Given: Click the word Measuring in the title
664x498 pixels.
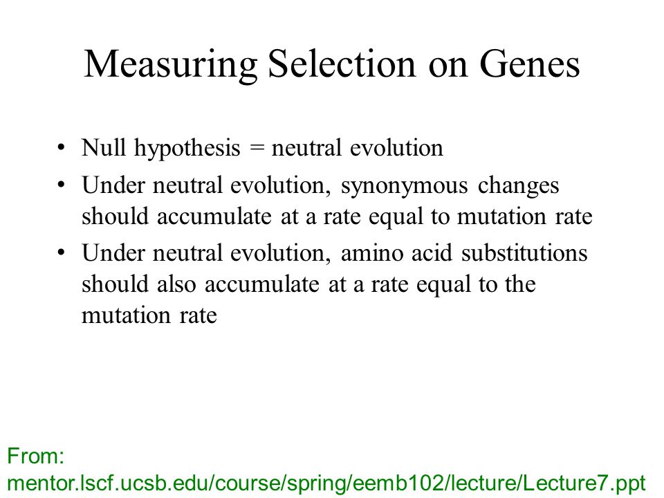Looking at the screenshot, I should (171, 66).
